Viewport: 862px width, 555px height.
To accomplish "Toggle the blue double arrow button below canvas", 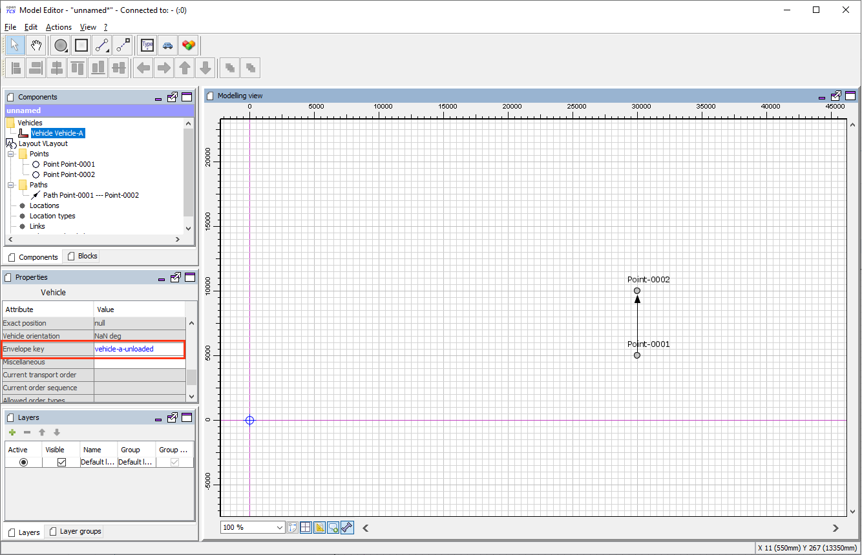I will tap(347, 527).
